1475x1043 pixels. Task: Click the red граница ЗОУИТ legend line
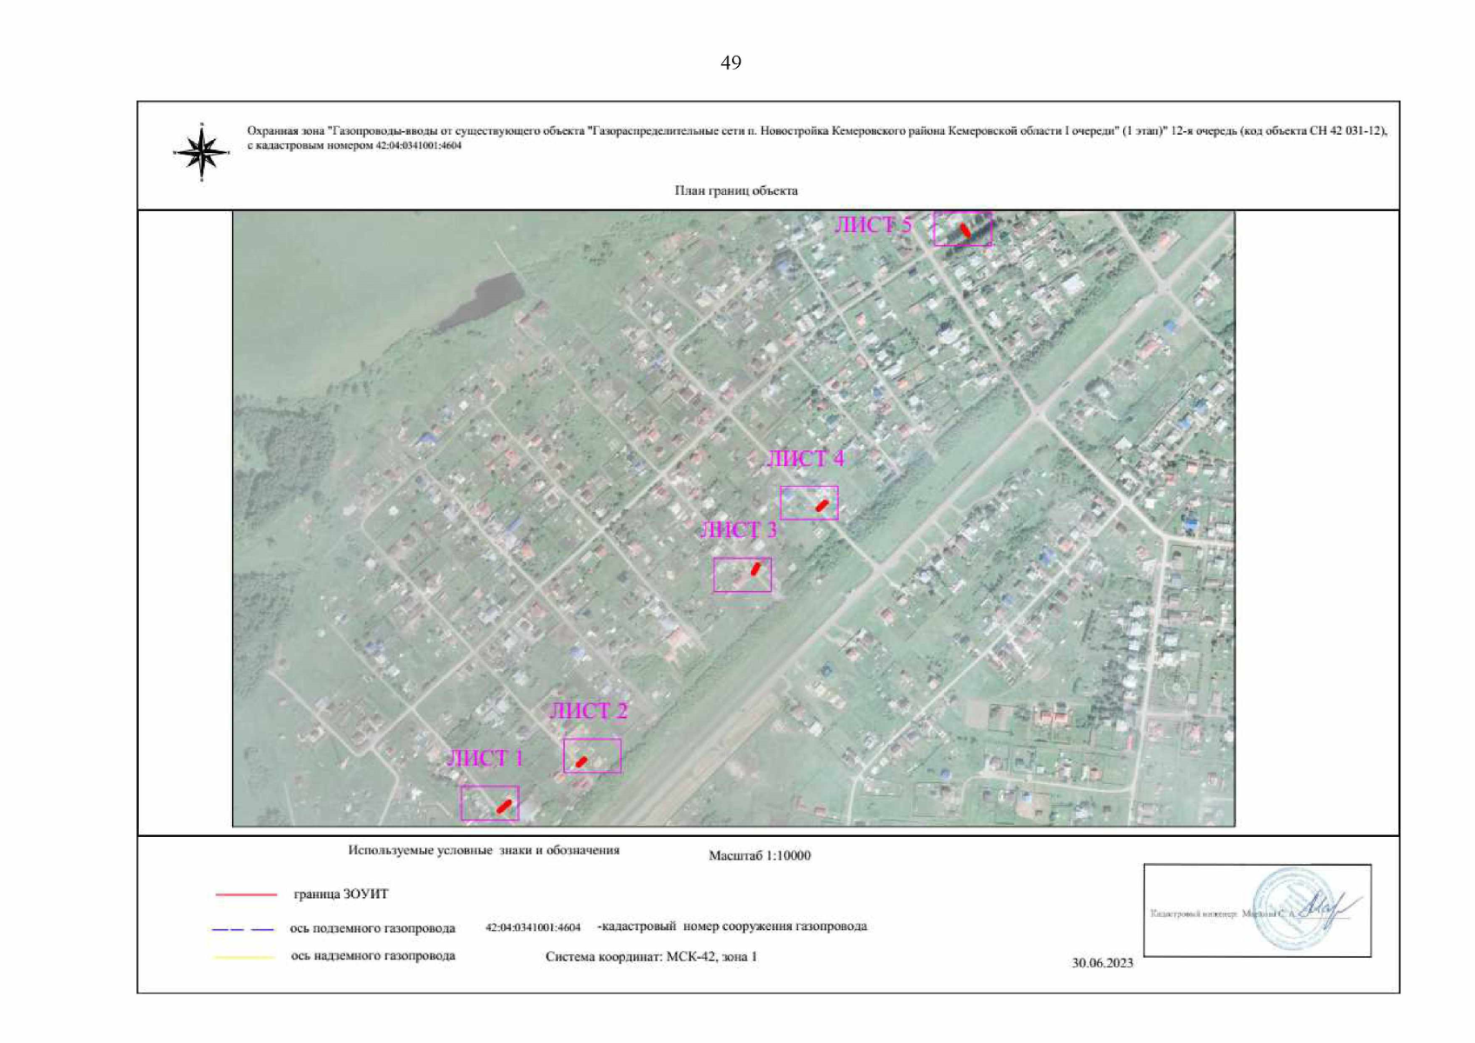pyautogui.click(x=246, y=894)
